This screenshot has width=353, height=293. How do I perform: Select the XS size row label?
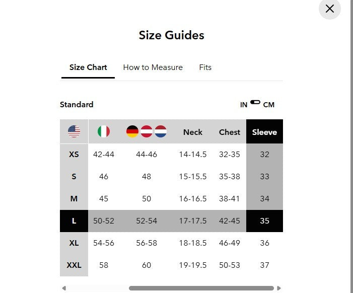74,155
